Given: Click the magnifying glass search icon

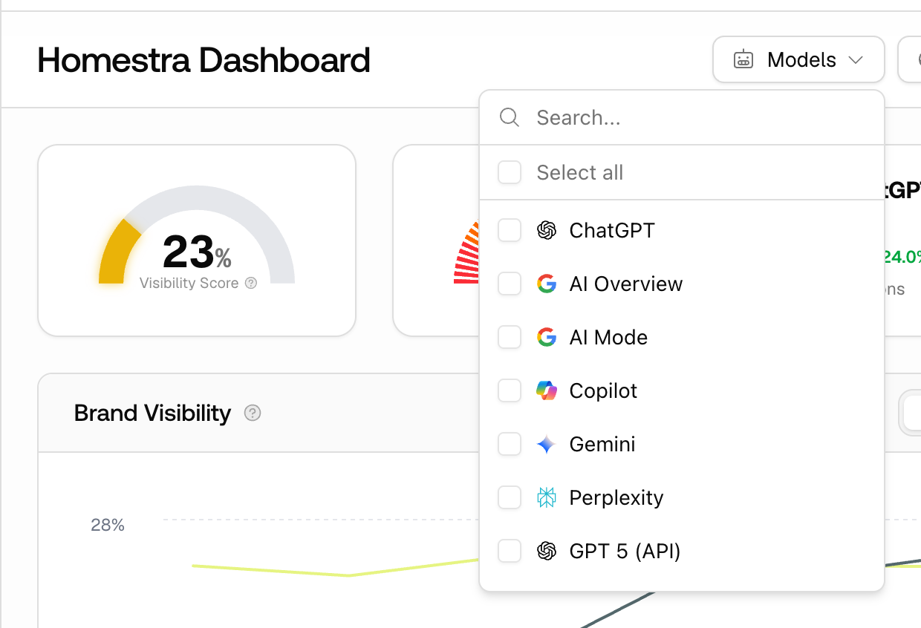Looking at the screenshot, I should [x=510, y=117].
